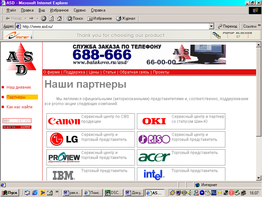Switch to the рекл... Word taskbar button
This screenshot has width=262, height=197.
[x=73, y=193]
